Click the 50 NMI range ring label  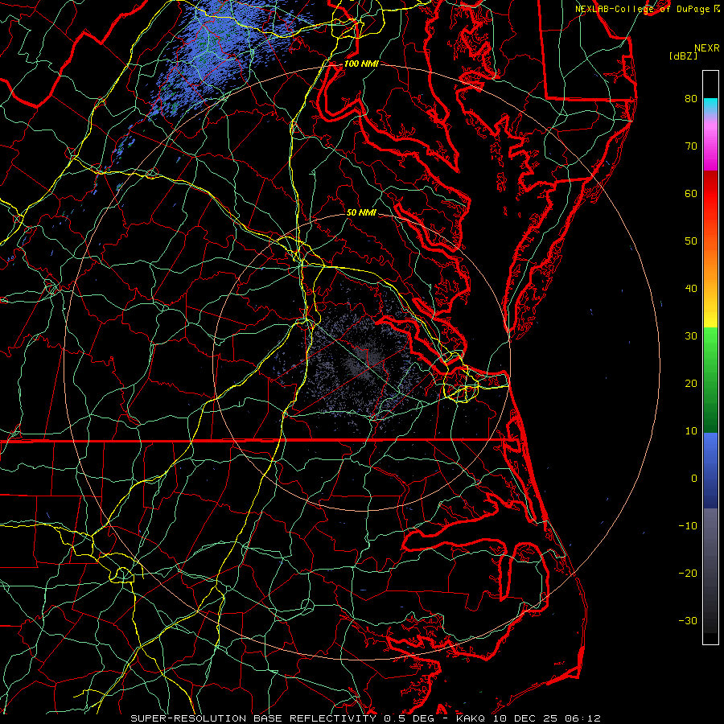[361, 213]
